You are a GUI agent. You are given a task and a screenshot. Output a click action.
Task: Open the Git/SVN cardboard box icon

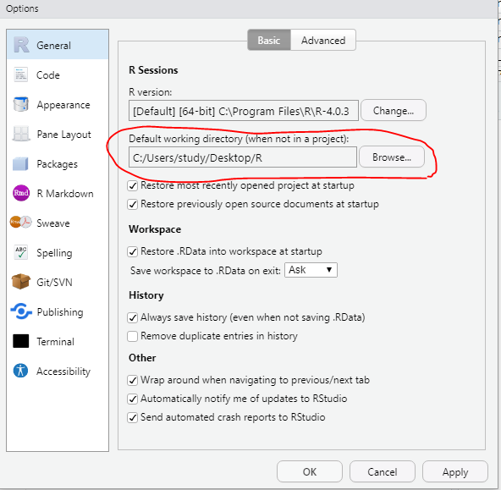(x=21, y=282)
